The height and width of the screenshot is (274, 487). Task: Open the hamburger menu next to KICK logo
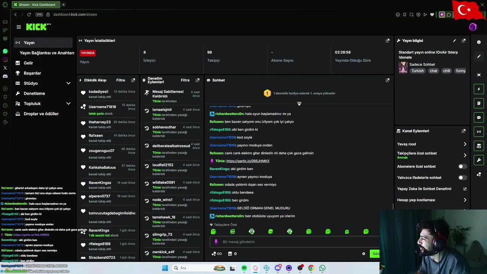coord(19,27)
